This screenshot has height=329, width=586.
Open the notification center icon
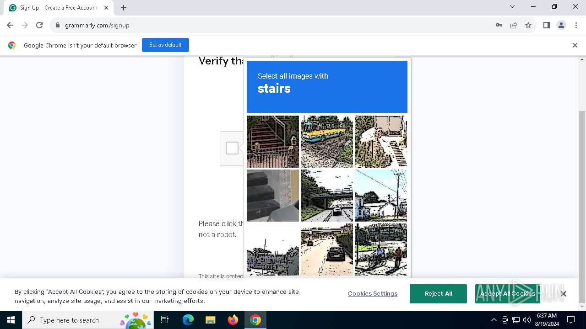[x=571, y=320]
